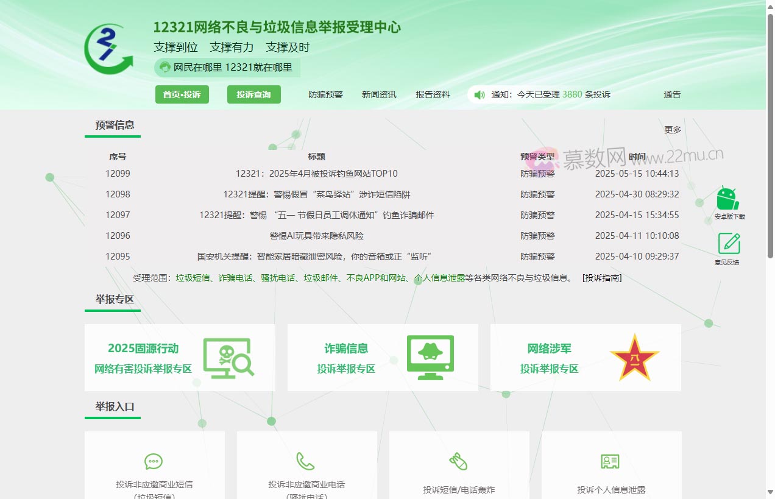Click the bomb icon for SMS/call bombing complaints
775x499 pixels.
pyautogui.click(x=459, y=462)
